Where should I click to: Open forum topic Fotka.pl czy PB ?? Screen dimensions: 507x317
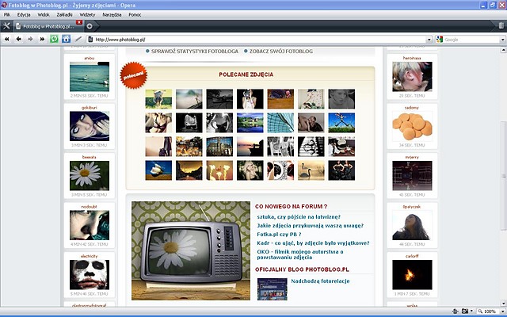279,235
